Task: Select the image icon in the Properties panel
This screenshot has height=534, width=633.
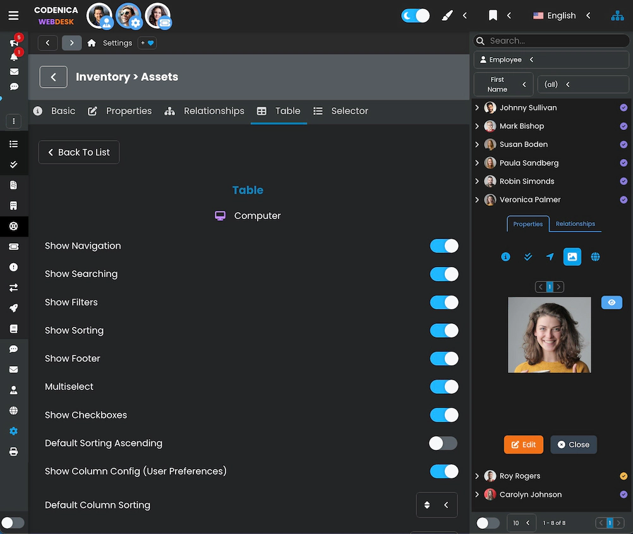Action: pyautogui.click(x=572, y=256)
